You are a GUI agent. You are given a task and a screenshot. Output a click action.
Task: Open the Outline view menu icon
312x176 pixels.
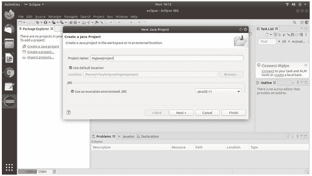(298, 82)
